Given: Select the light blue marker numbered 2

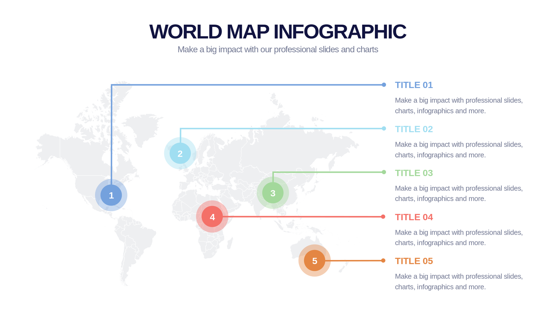Looking at the screenshot, I should (x=180, y=153).
